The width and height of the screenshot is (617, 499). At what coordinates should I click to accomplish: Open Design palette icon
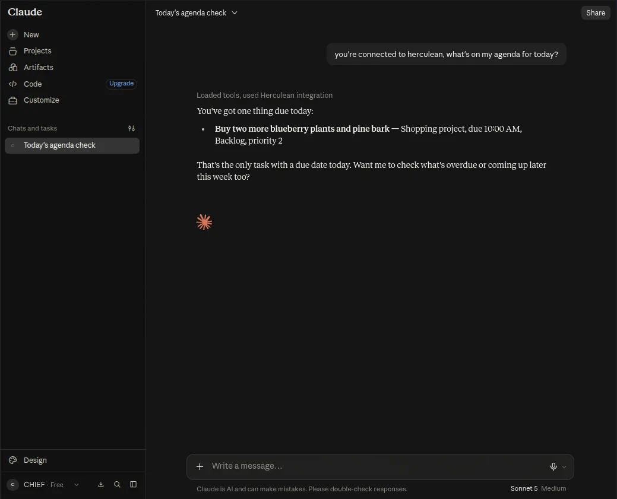coord(12,460)
